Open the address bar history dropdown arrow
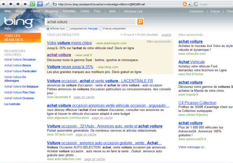The height and width of the screenshot is (163, 233). pyautogui.click(x=189, y=4)
